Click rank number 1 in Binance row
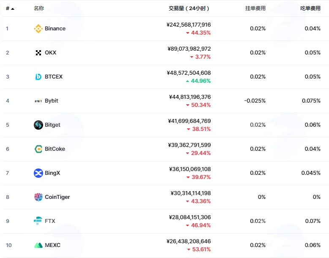This screenshot has height=258, width=329. pos(7,29)
